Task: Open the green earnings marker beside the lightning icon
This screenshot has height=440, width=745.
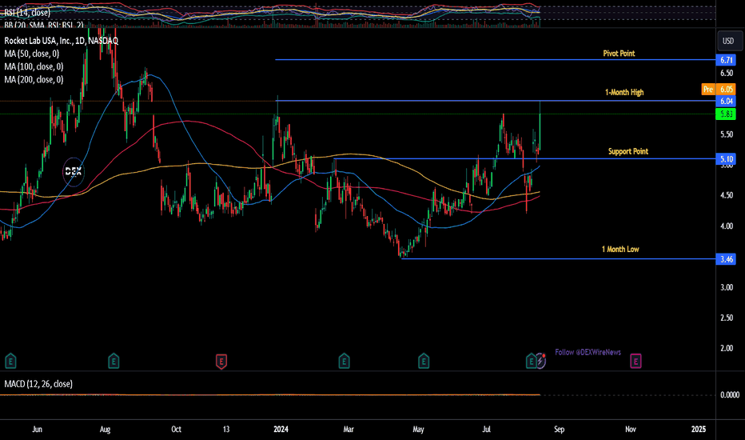Action: pos(531,361)
